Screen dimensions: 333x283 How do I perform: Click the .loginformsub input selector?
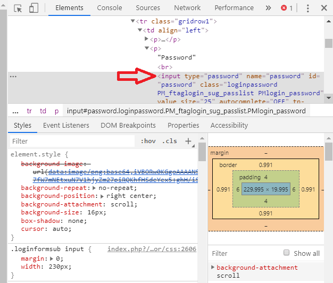(47, 249)
